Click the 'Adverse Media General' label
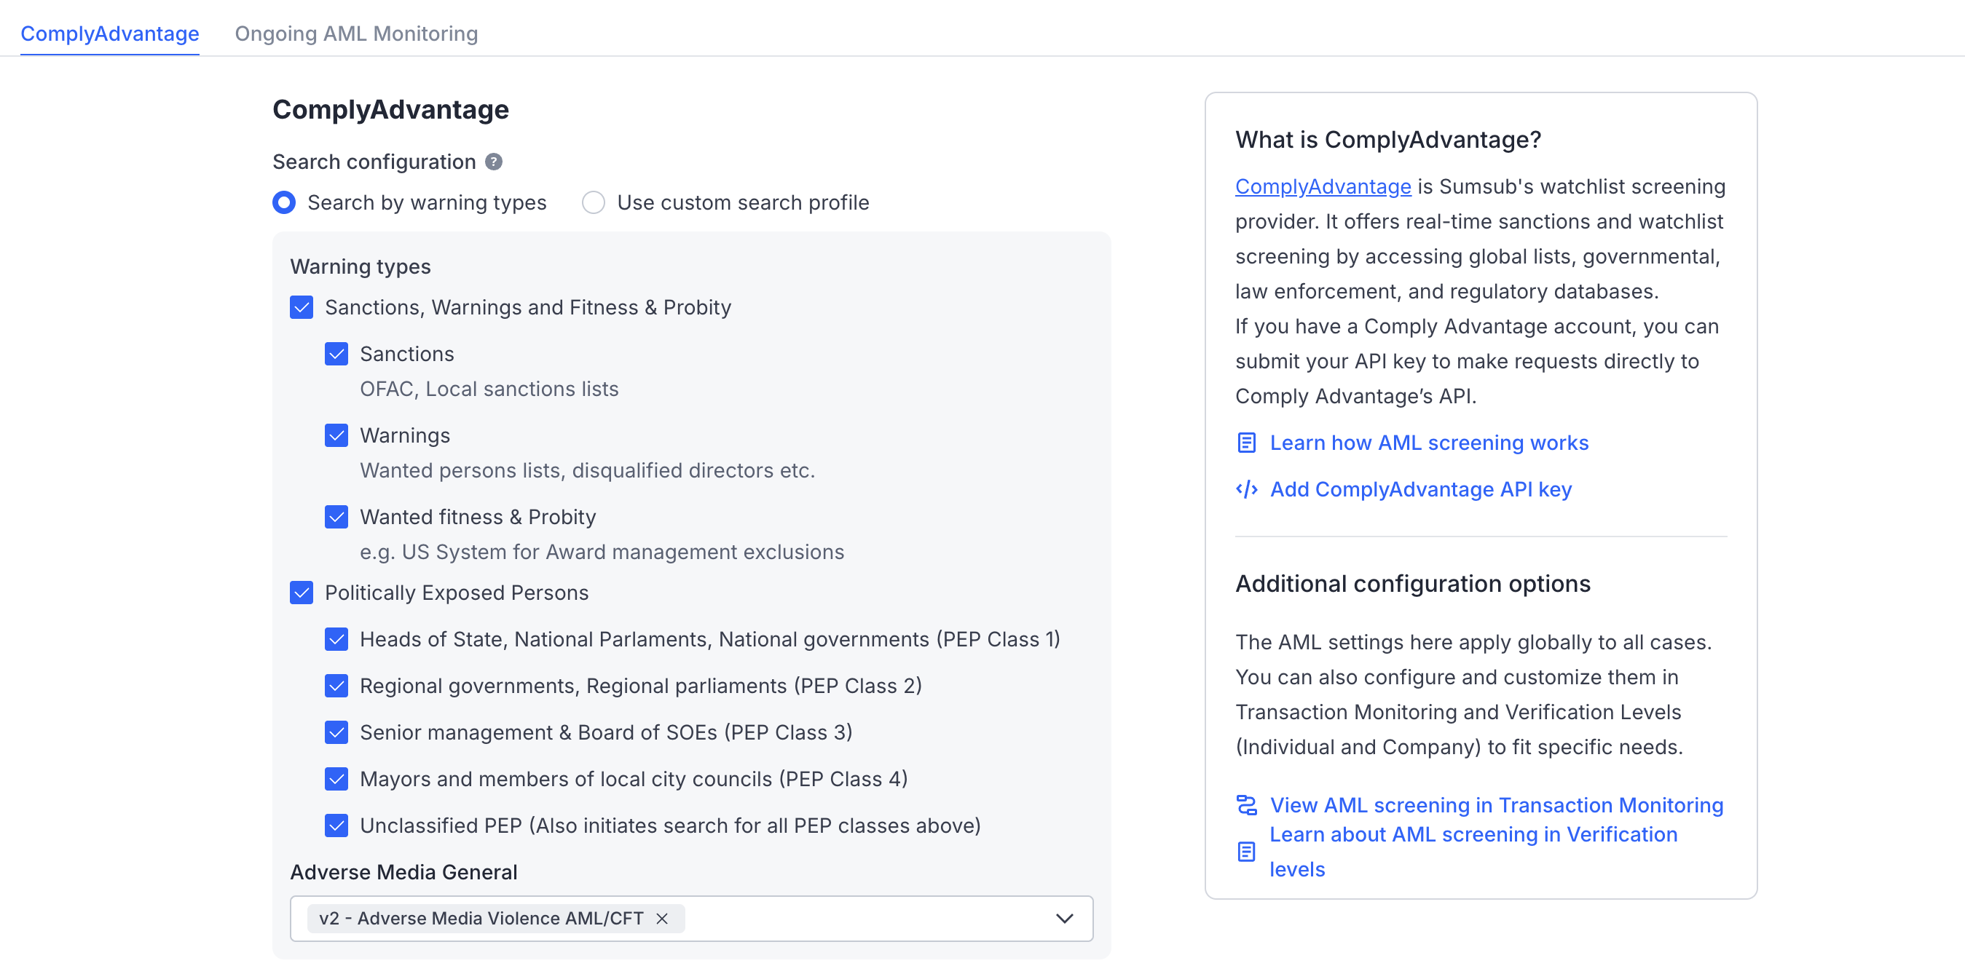Screen dimensions: 1965x974 403,873
